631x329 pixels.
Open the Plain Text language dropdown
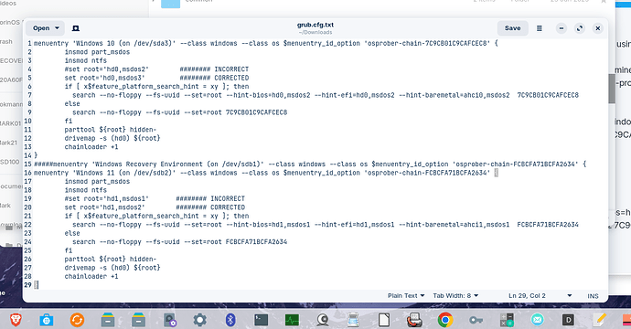pos(406,295)
